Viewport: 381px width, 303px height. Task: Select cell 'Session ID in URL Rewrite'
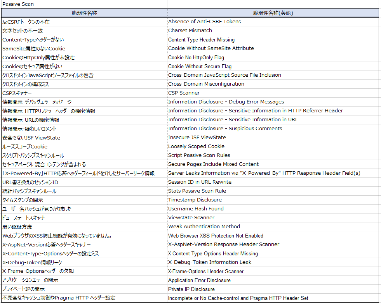(273, 182)
